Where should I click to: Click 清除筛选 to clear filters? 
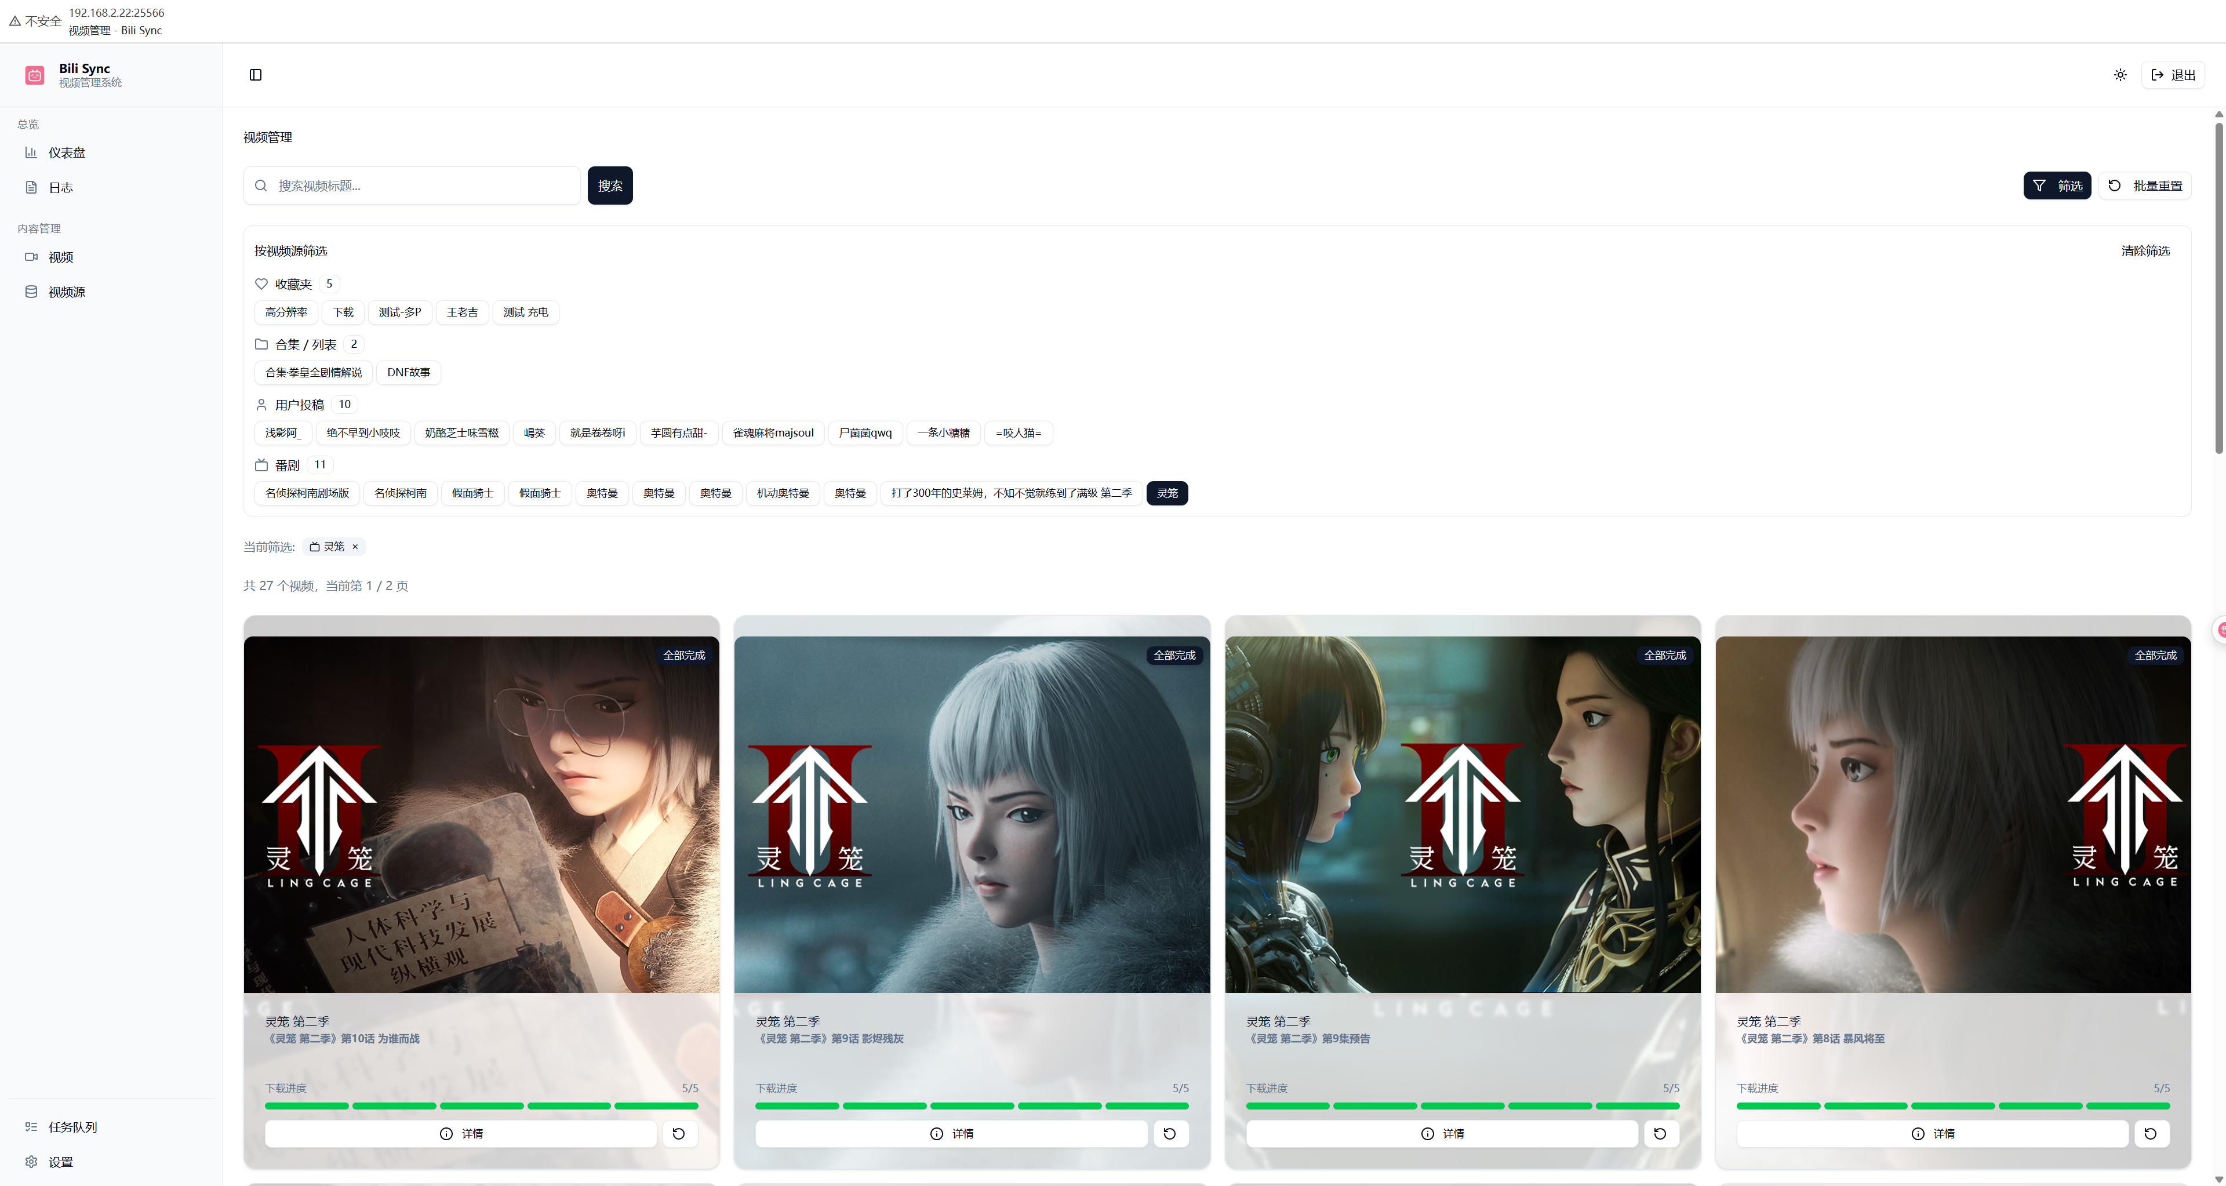coord(2145,250)
